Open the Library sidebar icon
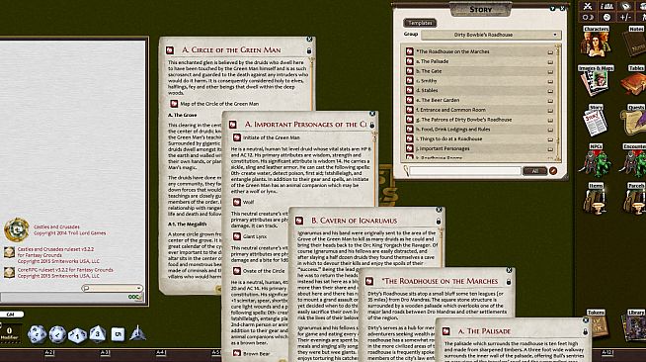Viewport: 646px width, 362px height. coord(634,324)
